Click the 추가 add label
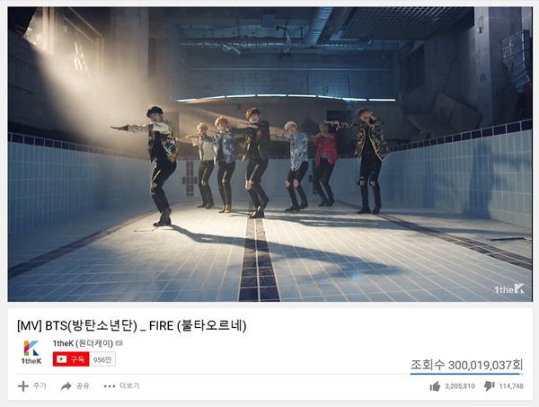 40,385
